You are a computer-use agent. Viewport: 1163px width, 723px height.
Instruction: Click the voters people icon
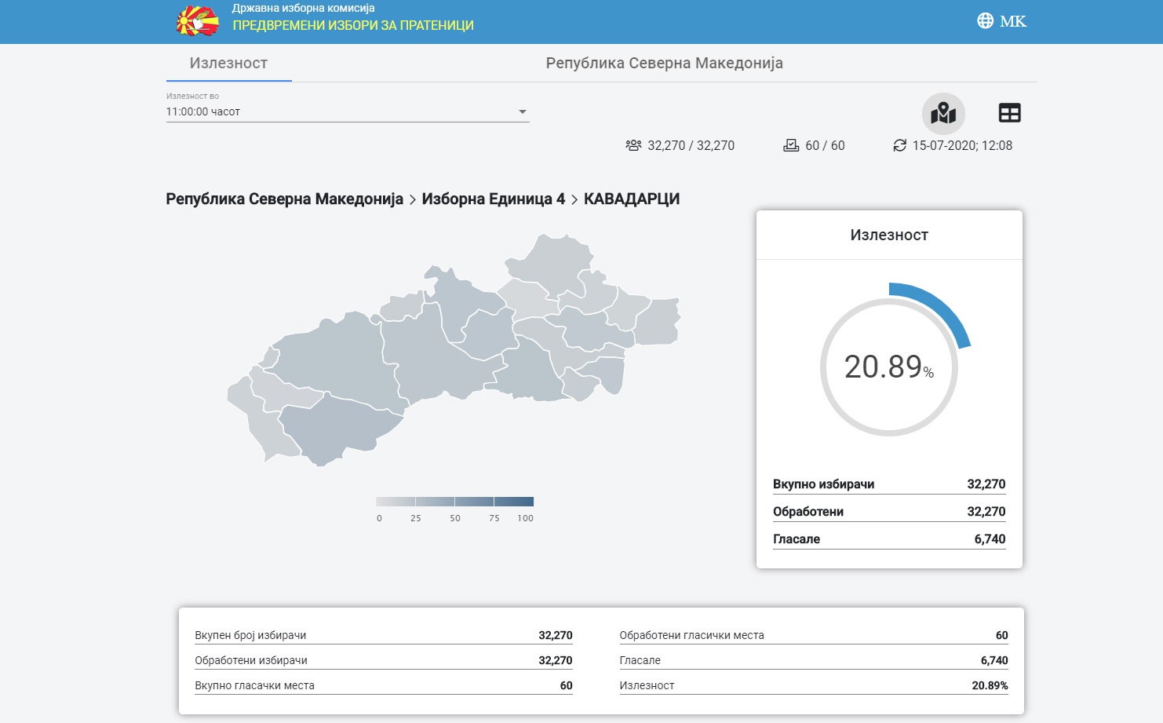tap(633, 145)
